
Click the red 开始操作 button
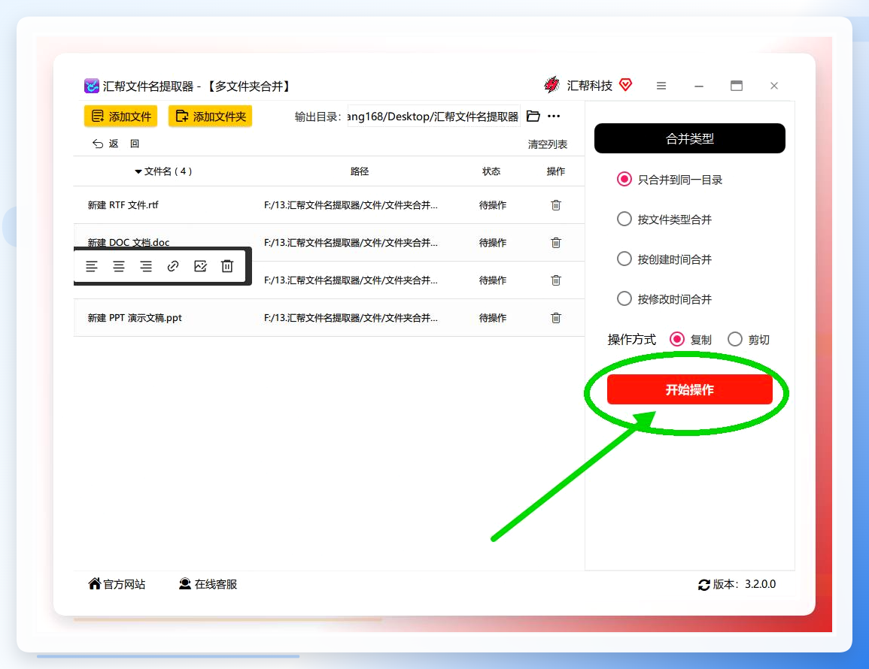[689, 389]
